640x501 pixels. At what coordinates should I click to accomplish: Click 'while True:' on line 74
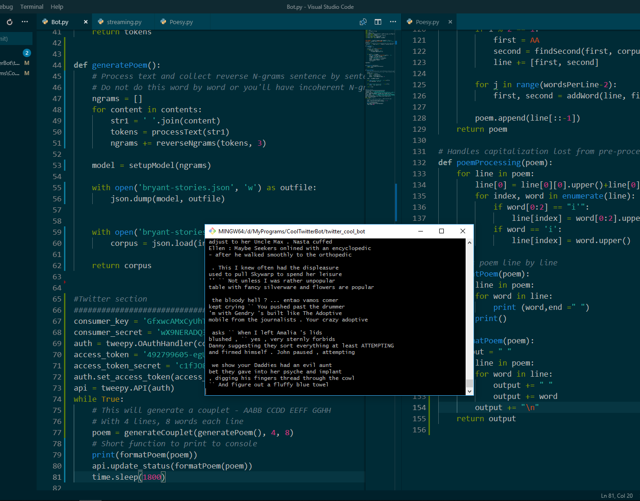tap(99, 399)
